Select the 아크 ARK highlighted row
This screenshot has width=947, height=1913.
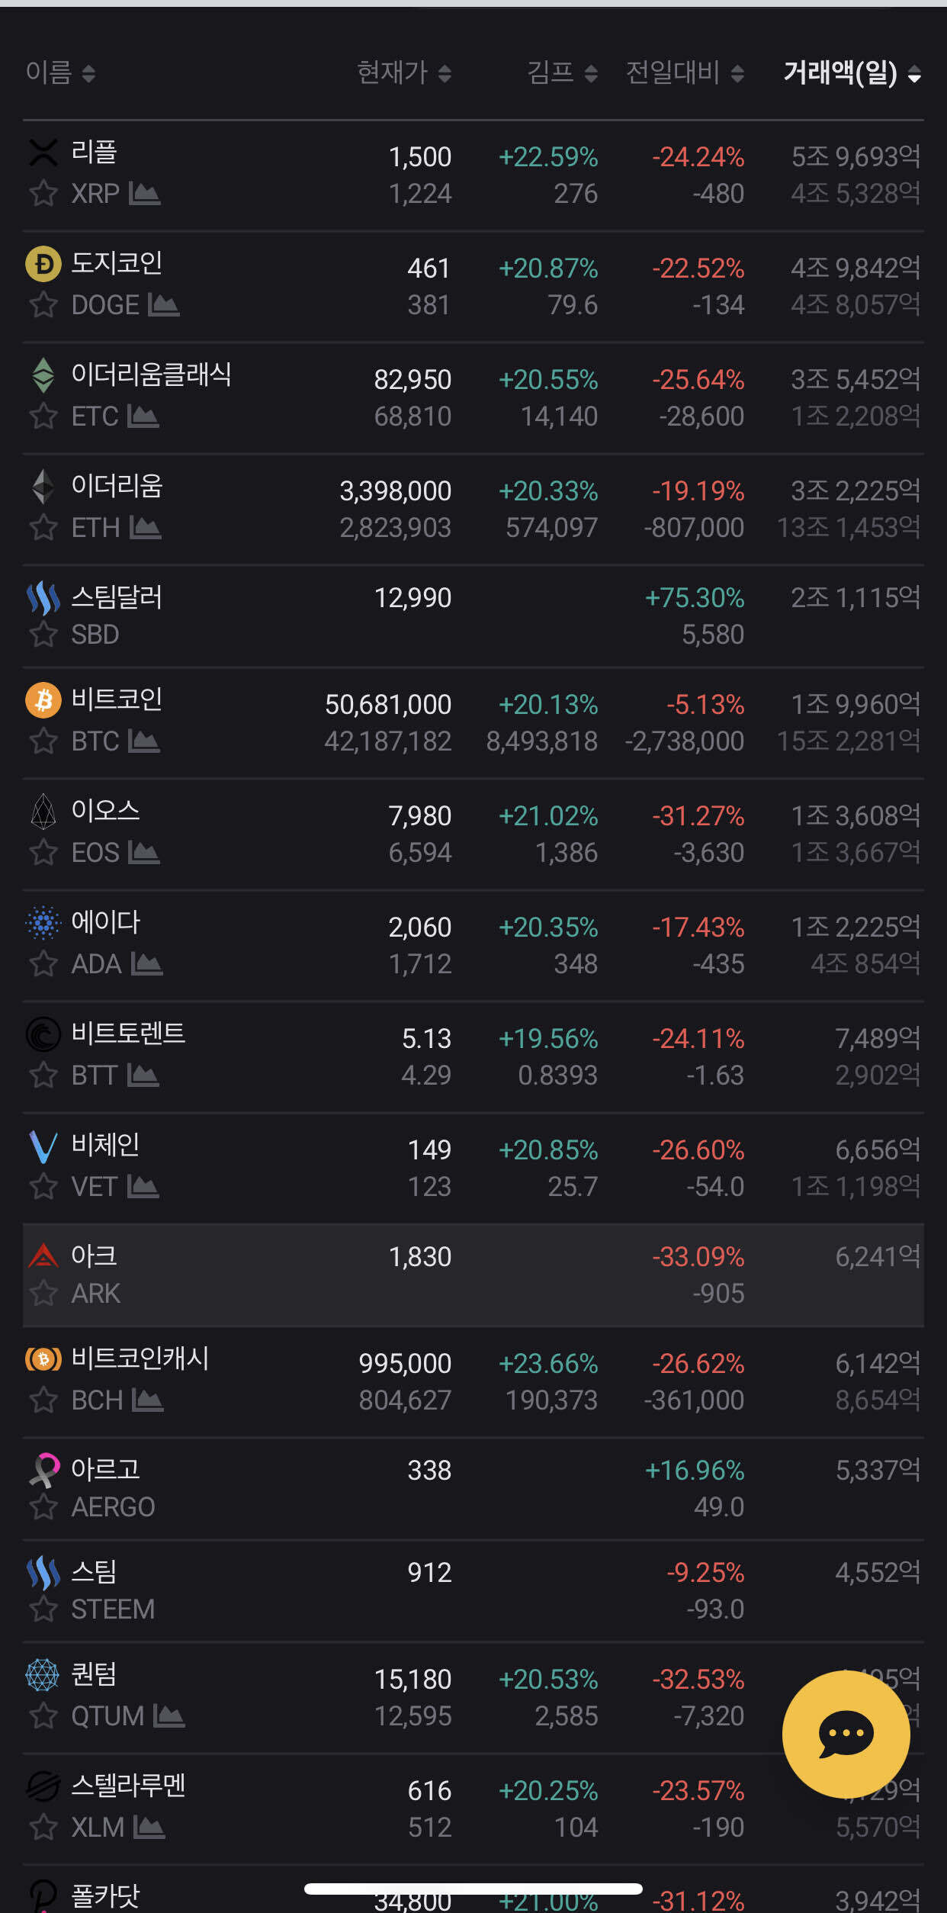coord(473,1275)
